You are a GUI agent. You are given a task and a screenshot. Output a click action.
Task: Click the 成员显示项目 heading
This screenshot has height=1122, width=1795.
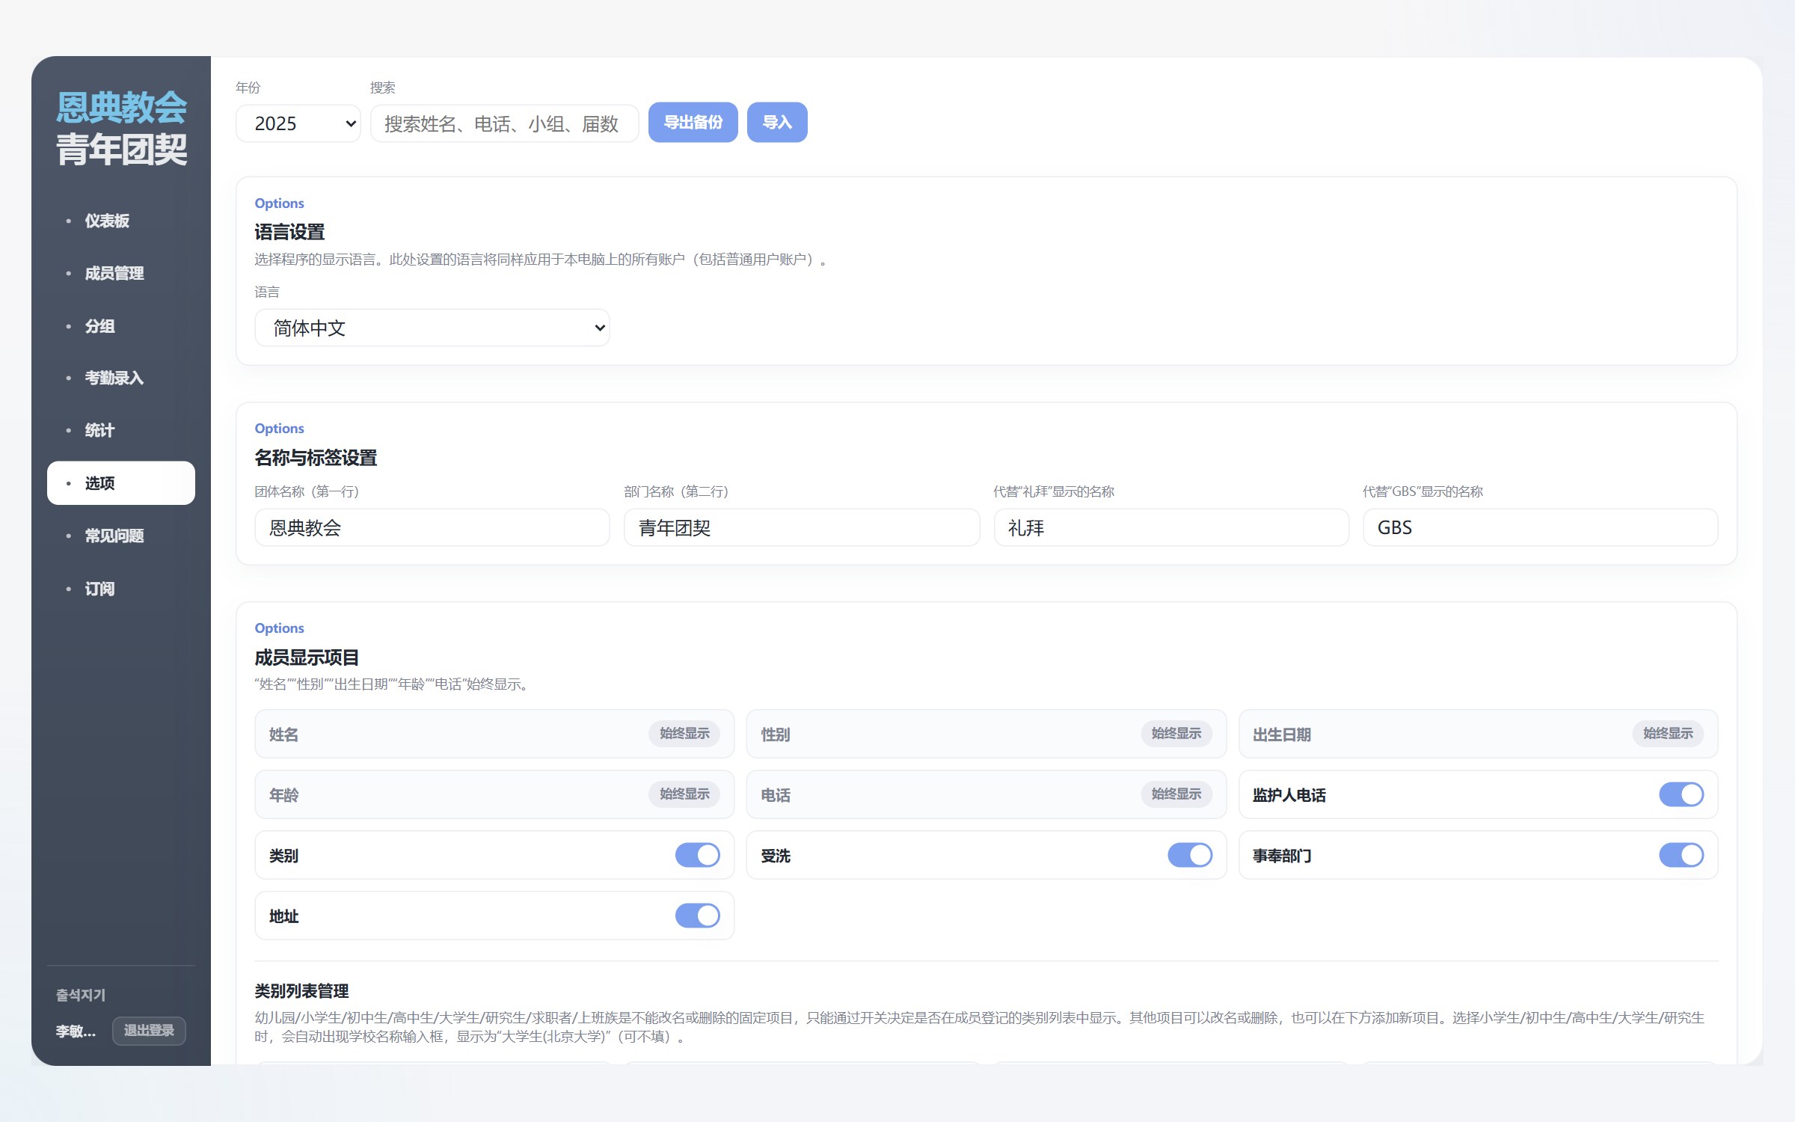307,657
